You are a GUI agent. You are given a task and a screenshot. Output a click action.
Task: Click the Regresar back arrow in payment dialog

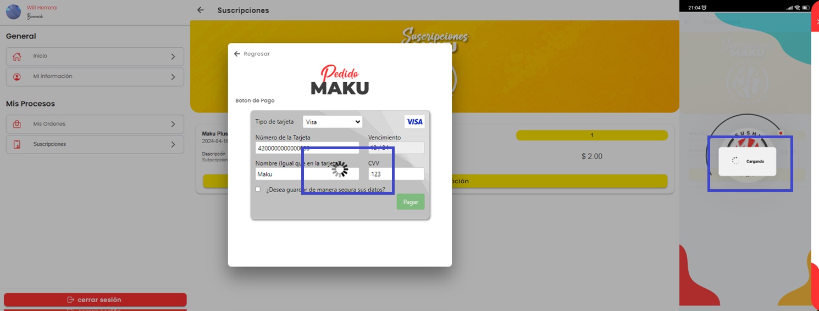pos(237,54)
